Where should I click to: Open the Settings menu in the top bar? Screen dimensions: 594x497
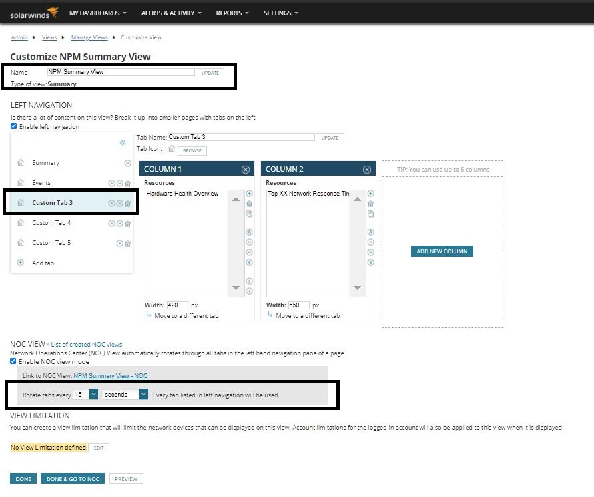[x=280, y=12]
